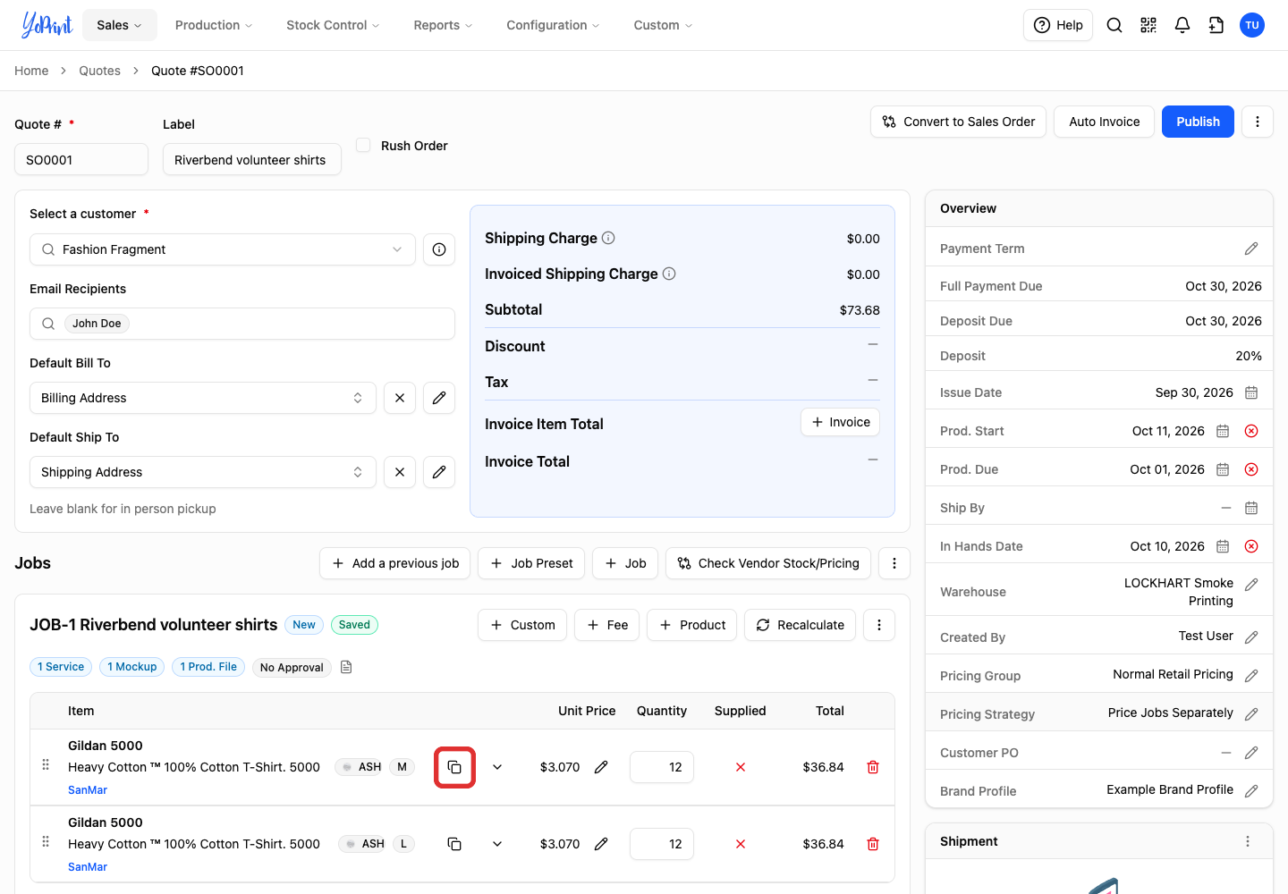The image size is (1288, 894).
Task: Open the QR code scanner icon
Action: (x=1148, y=25)
